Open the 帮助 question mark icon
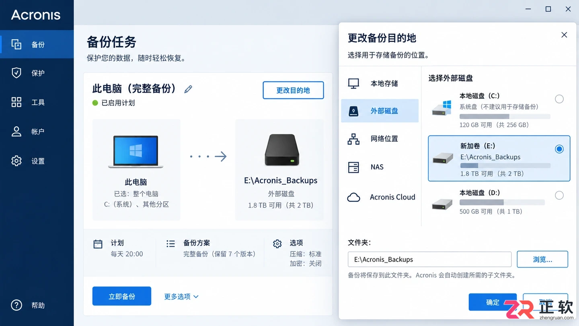 [16, 305]
